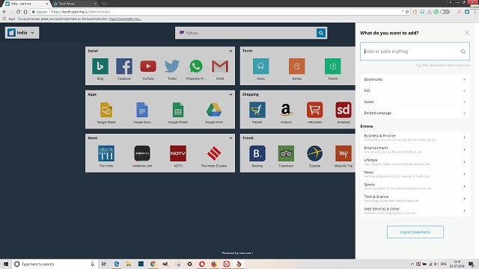Viewport: 479px width, 269px height.
Task: Open the NDTV news shortcut
Action: coord(178,153)
